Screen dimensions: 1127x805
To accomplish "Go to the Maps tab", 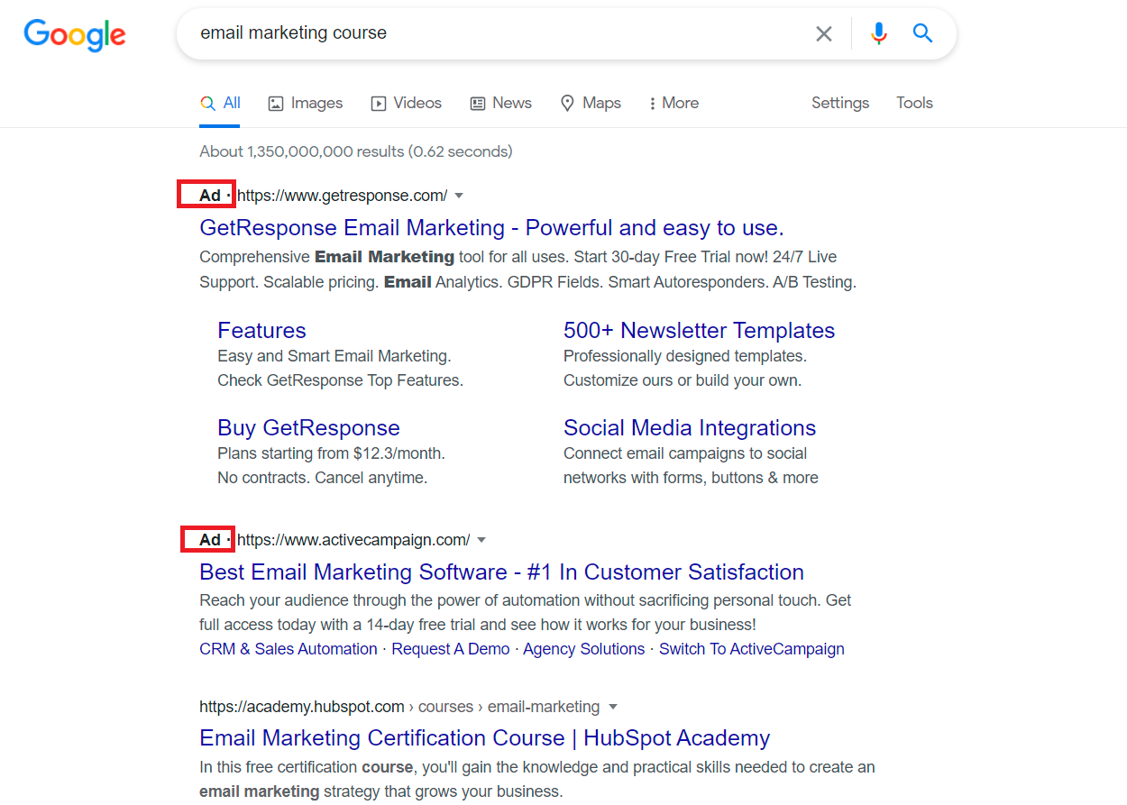I will pos(591,103).
